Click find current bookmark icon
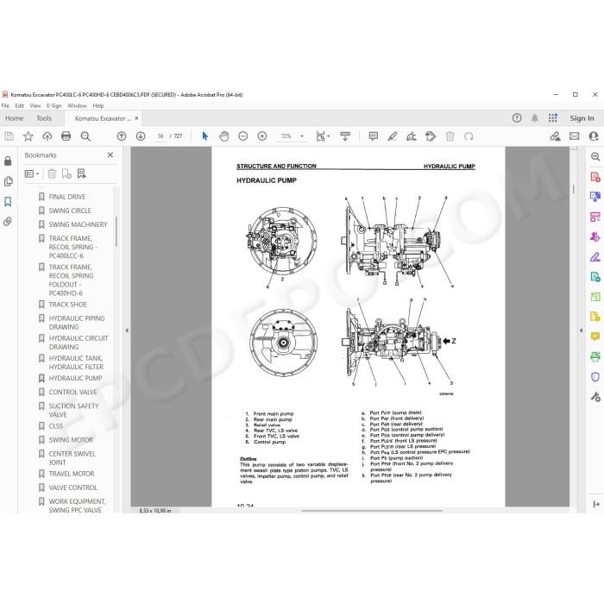 tap(81, 173)
